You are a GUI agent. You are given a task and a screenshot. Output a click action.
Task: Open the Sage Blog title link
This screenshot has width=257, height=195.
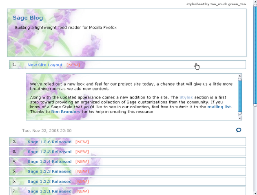(28, 18)
